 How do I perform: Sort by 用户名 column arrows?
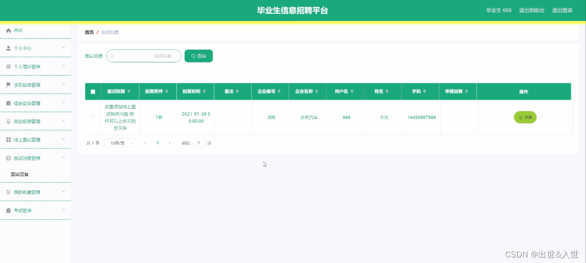[x=352, y=92]
